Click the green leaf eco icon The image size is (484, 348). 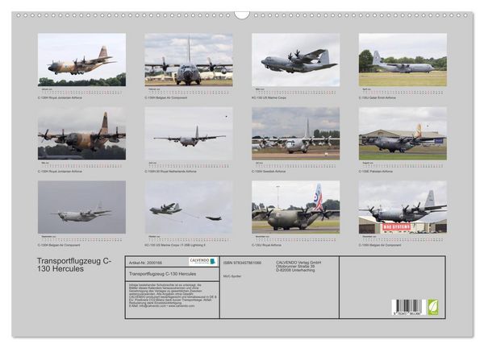click(x=432, y=307)
